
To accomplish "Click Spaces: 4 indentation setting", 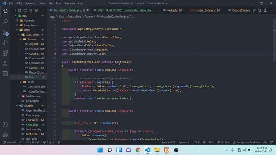I will pyautogui.click(x=184, y=143).
